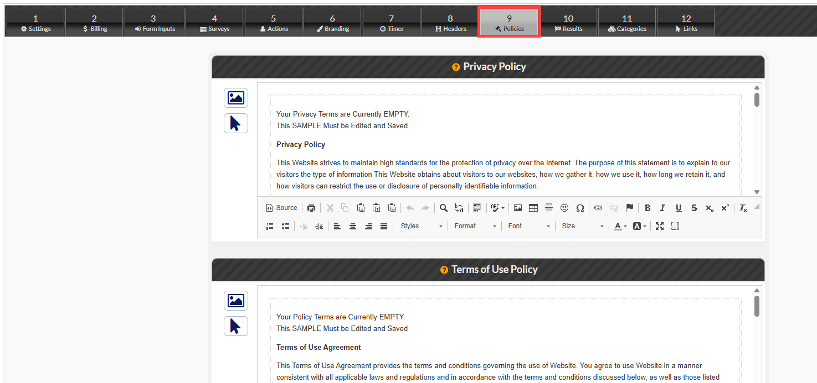This screenshot has height=383, width=817.
Task: Go to the Settings tab
Action: (35, 23)
